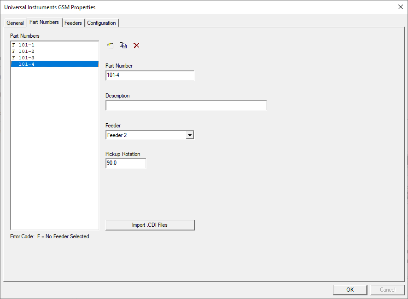Close the GSM Properties dialog

coord(400,7)
